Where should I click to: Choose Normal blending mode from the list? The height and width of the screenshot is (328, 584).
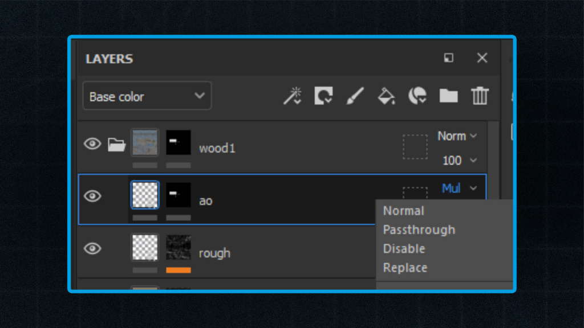click(x=403, y=211)
